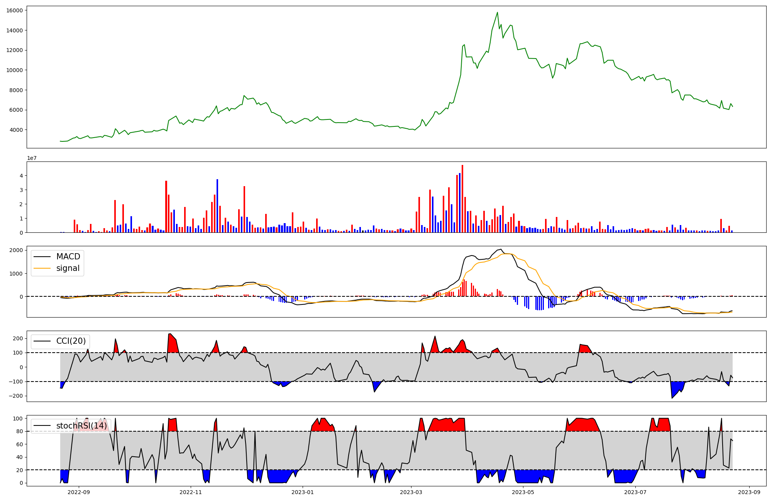Click the 2022-11 date tick label
772x501 pixels.
pos(191,492)
